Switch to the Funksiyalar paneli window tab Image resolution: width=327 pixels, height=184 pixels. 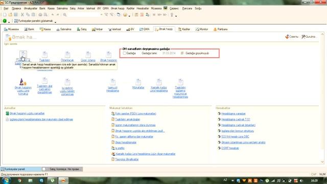21,169
